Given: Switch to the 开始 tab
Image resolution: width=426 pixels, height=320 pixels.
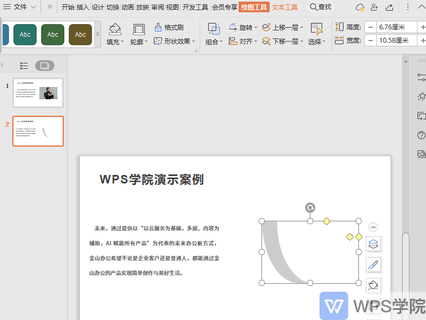Looking at the screenshot, I should pos(68,7).
